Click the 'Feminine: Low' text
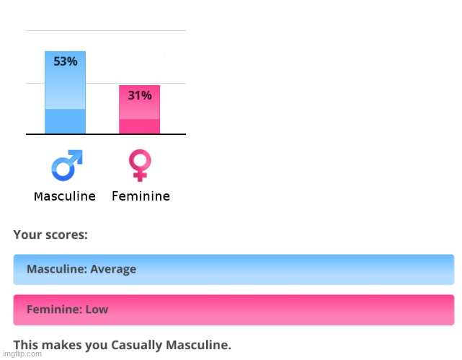This screenshot has width=462, height=360. point(67,309)
